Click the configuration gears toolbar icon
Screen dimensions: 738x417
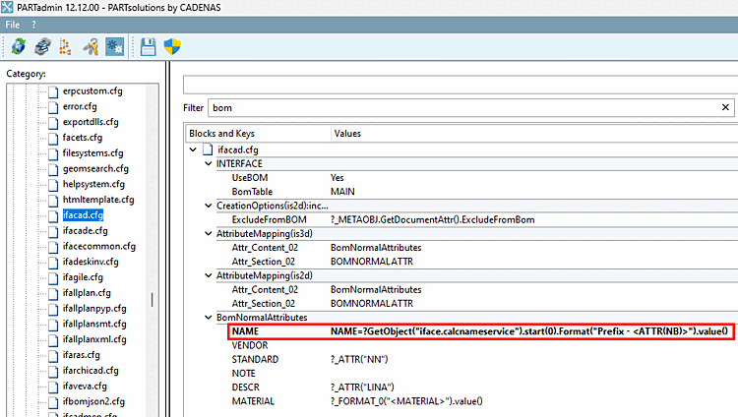[115, 46]
